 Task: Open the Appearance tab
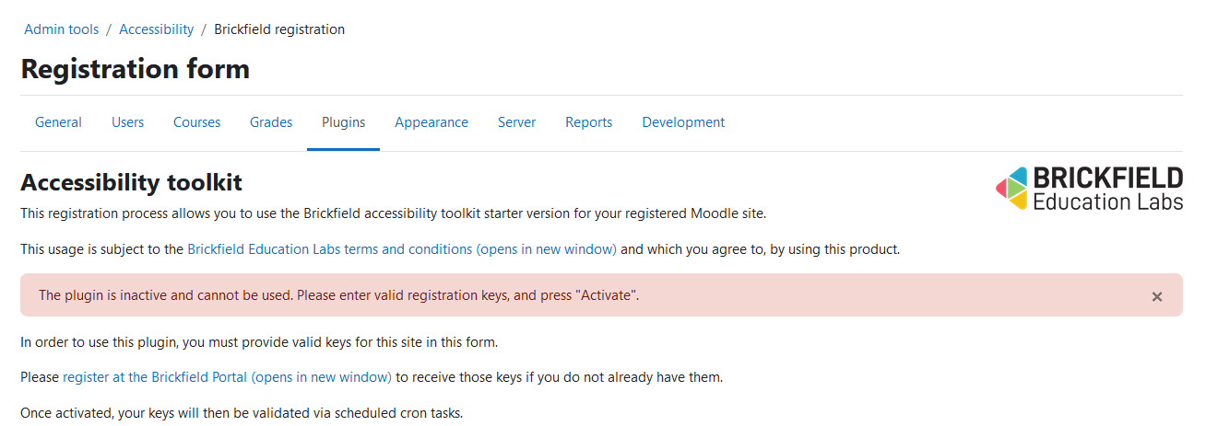432,122
